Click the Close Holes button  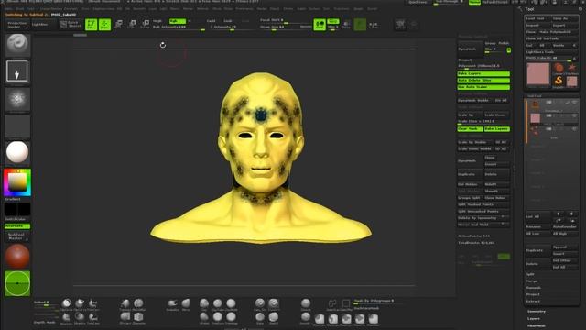[496, 198]
